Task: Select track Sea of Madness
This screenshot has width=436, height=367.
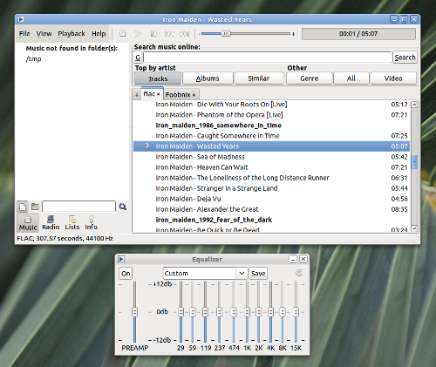Action: click(x=271, y=157)
